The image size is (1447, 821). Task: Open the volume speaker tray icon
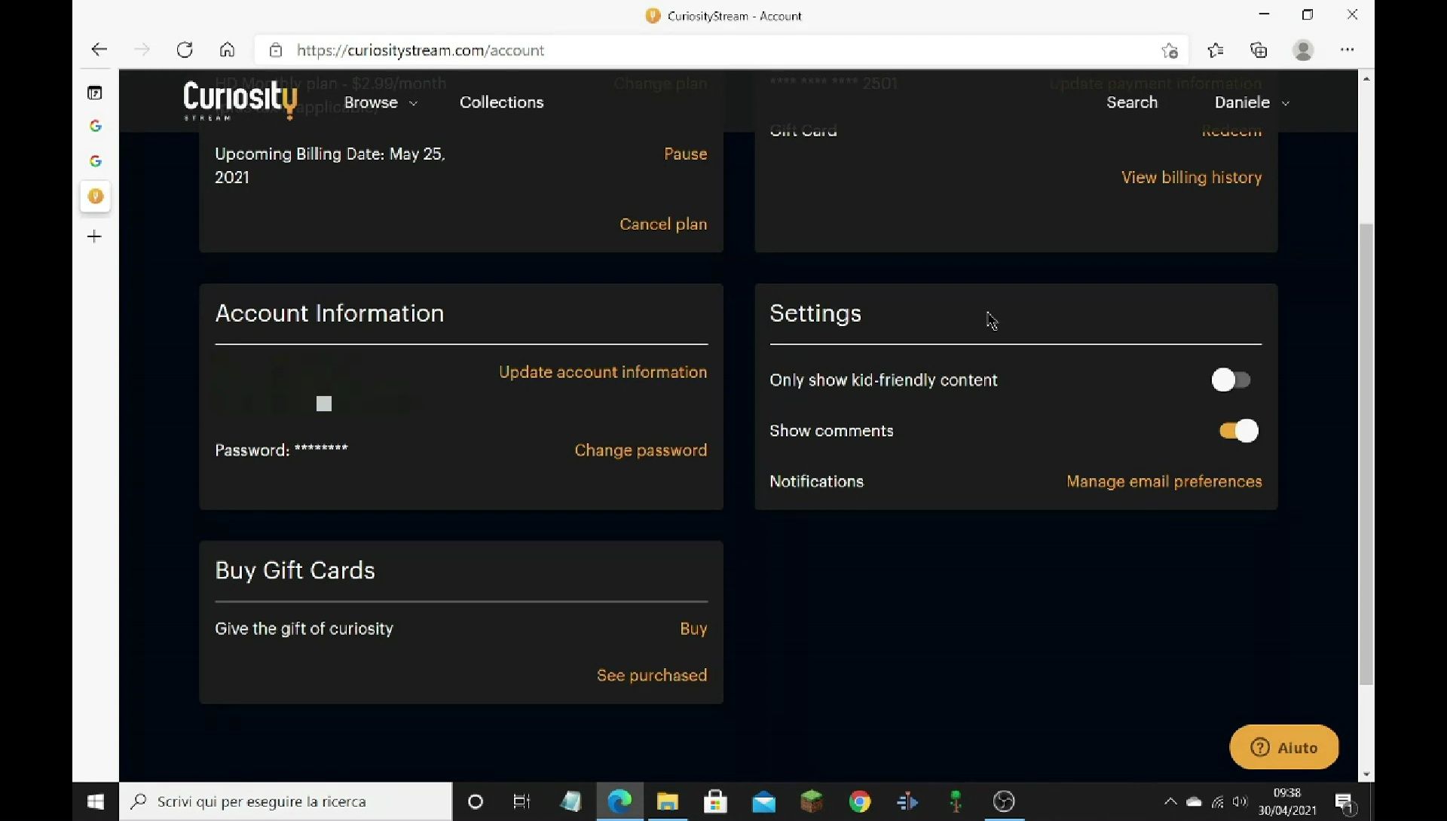click(1240, 801)
